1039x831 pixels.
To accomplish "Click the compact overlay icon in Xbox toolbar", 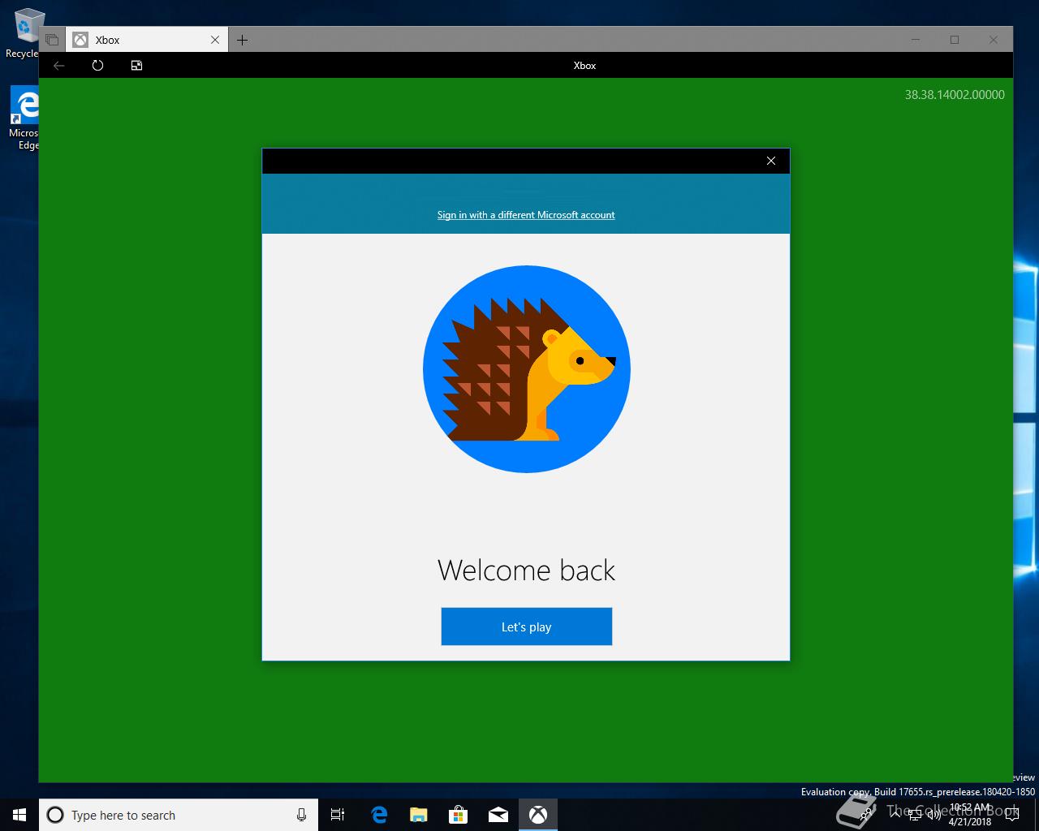I will [x=136, y=66].
